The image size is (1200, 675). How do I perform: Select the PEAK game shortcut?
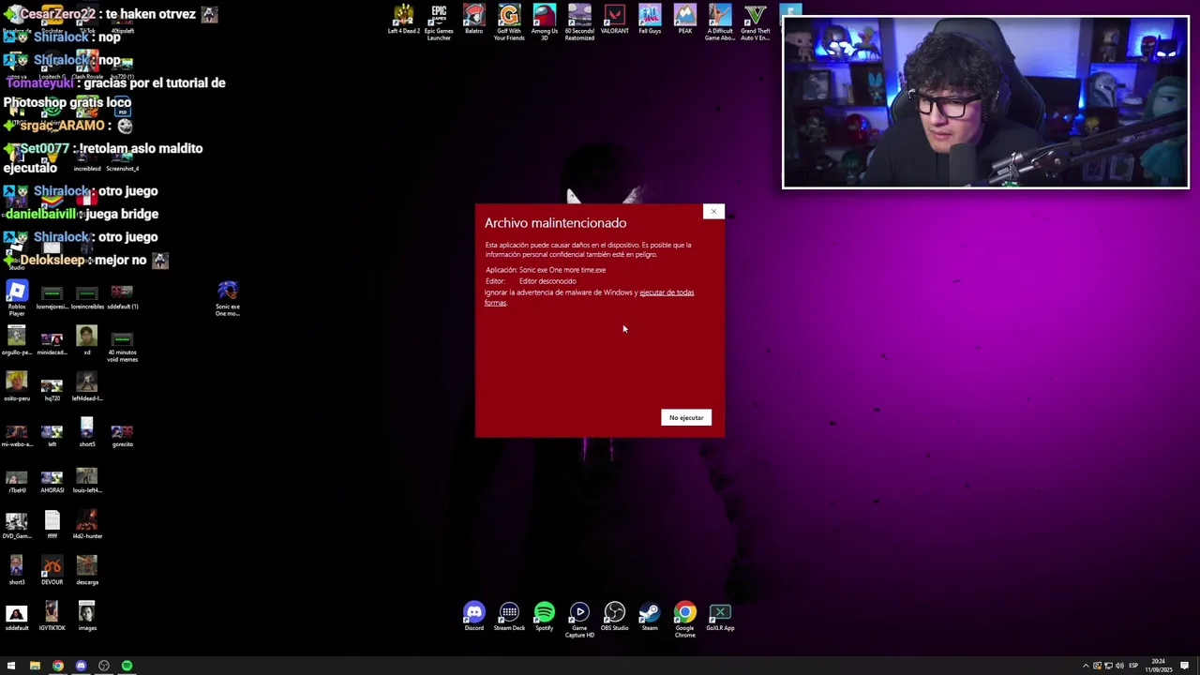pyautogui.click(x=685, y=21)
